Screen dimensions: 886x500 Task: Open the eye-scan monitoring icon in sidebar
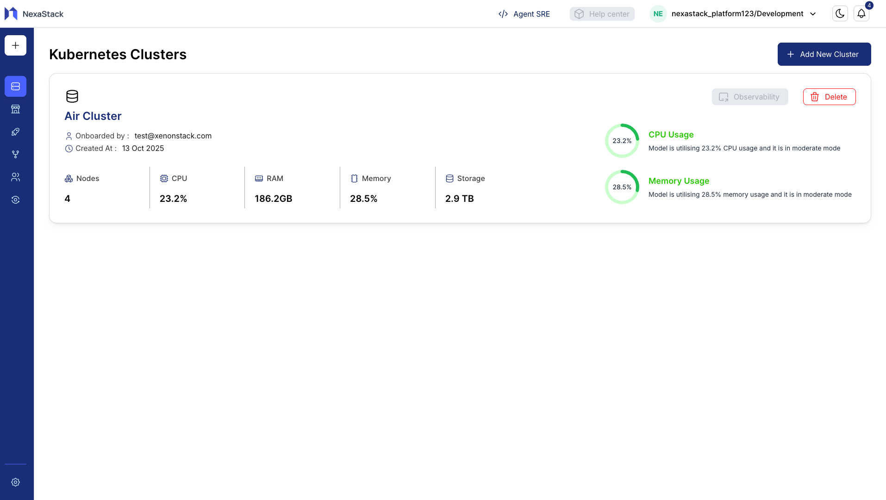tap(15, 200)
